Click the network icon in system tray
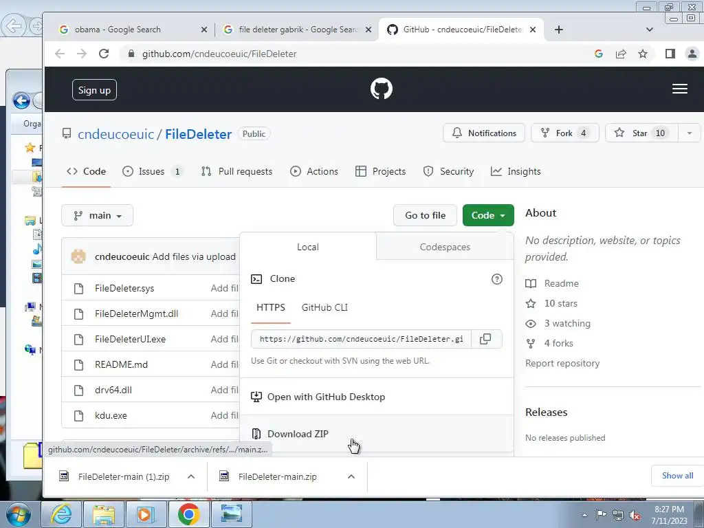This screenshot has width=704, height=528. click(618, 516)
